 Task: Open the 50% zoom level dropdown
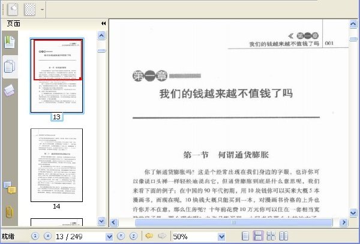click(x=221, y=236)
